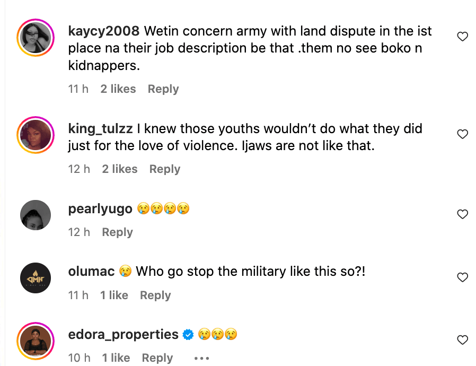The height and width of the screenshot is (366, 476).
Task: Open kaycy2008's profile picture
Action: tap(36, 38)
